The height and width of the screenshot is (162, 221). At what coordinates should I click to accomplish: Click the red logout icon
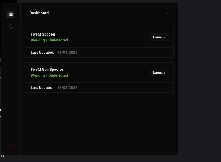point(11,146)
